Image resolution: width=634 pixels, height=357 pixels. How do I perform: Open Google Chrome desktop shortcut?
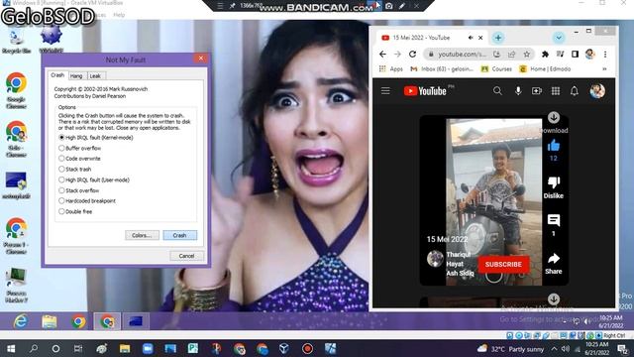[x=16, y=90]
